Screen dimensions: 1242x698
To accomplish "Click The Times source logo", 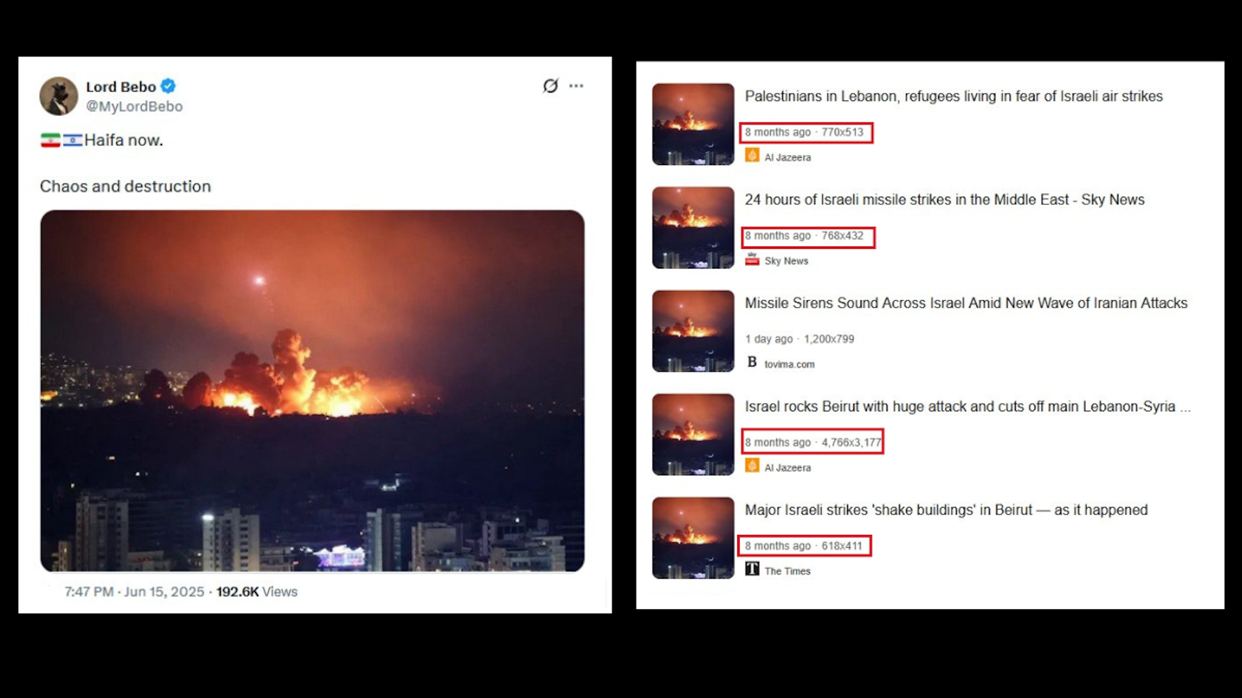I will pyautogui.click(x=752, y=569).
